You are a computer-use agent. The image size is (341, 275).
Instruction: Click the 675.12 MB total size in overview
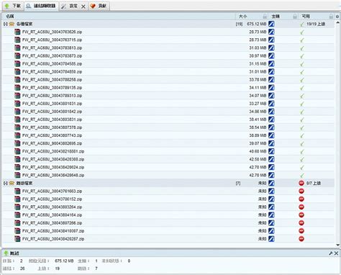[64, 261]
